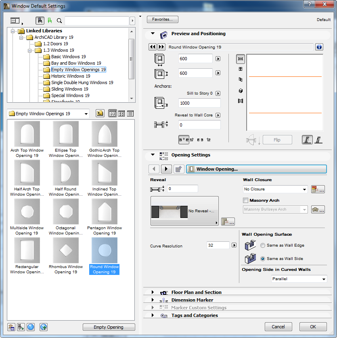
Task: Click the blue info icon beside the window name
Action: [319, 47]
